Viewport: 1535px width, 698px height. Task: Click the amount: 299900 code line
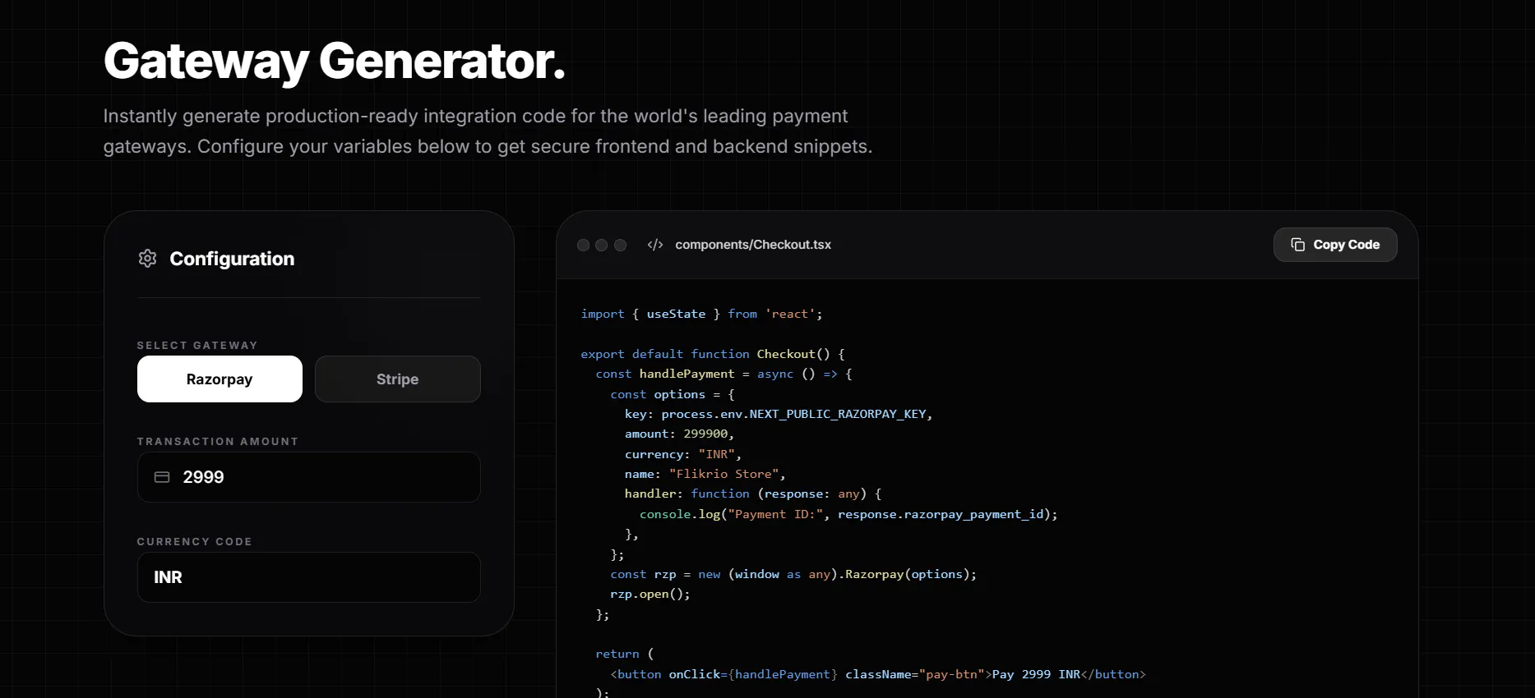point(679,434)
